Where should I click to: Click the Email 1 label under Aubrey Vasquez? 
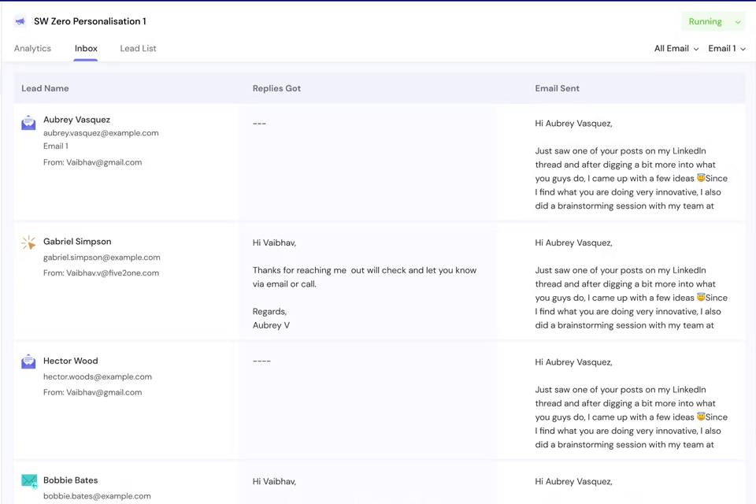[56, 146]
